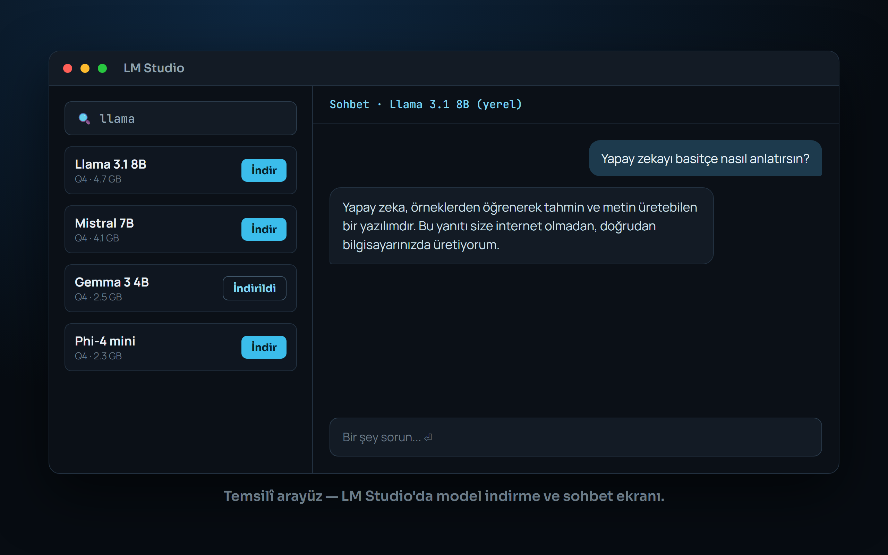
Task: Click the Q4 · 2.5 GB size label
Action: pos(99,297)
